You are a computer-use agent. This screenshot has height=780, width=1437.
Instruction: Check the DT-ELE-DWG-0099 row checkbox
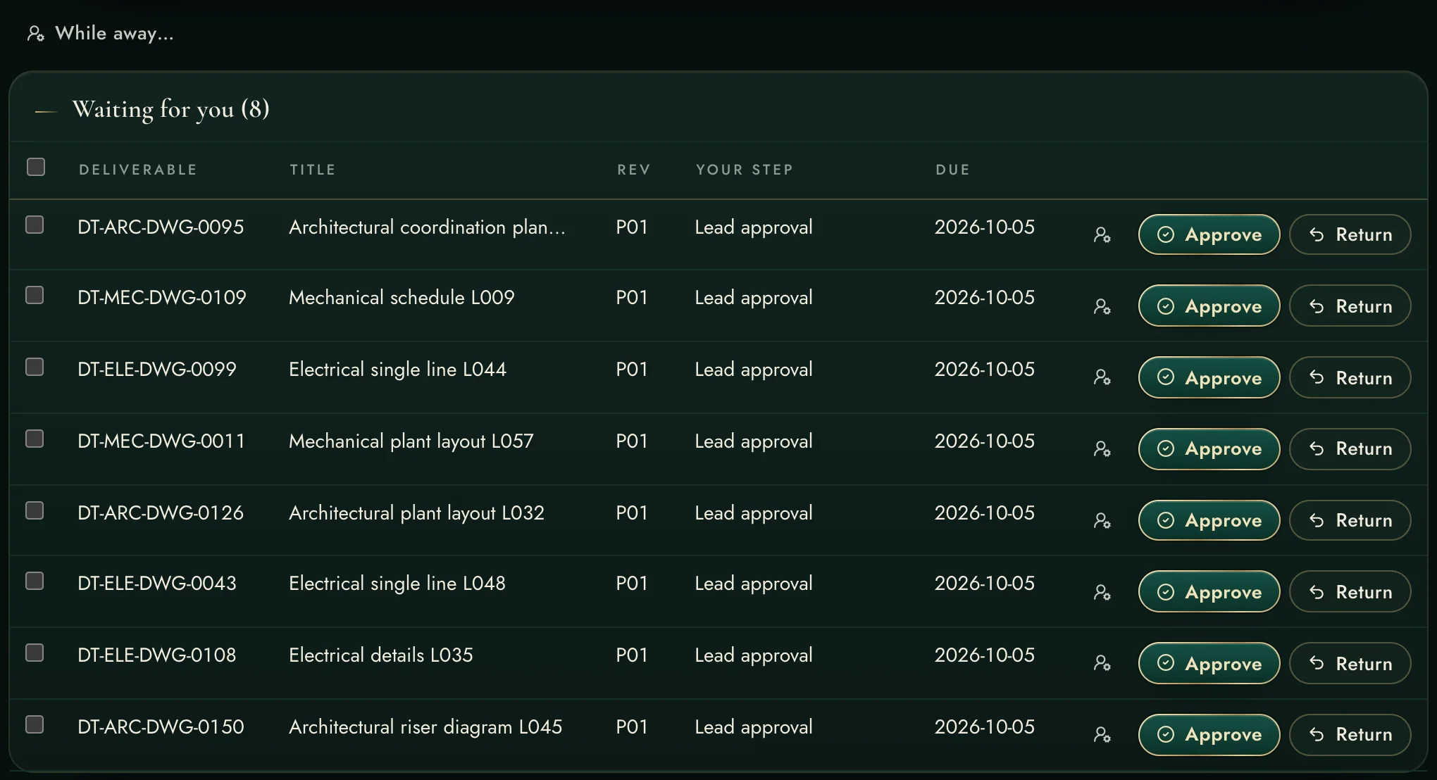(35, 367)
